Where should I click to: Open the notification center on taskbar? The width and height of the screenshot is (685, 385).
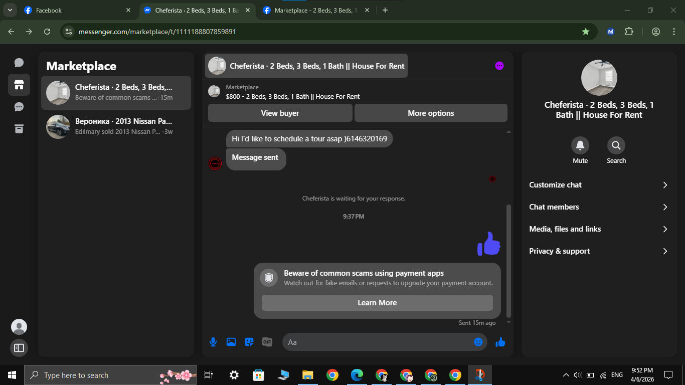[x=668, y=375]
